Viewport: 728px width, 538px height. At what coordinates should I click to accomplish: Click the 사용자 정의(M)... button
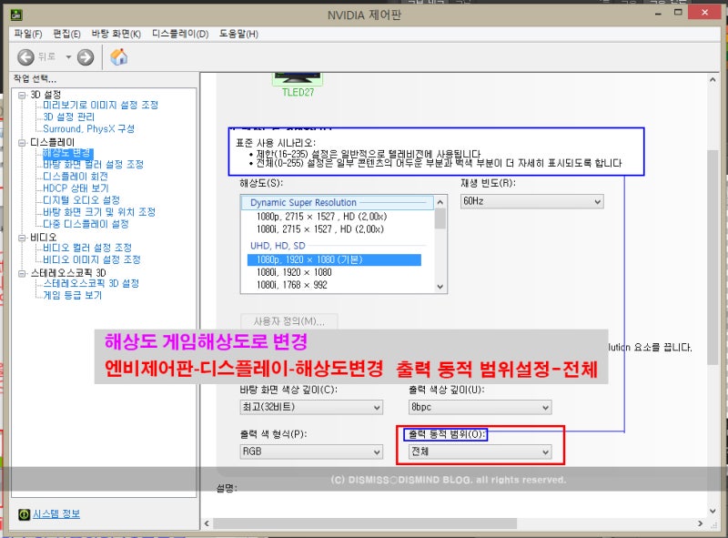(289, 321)
